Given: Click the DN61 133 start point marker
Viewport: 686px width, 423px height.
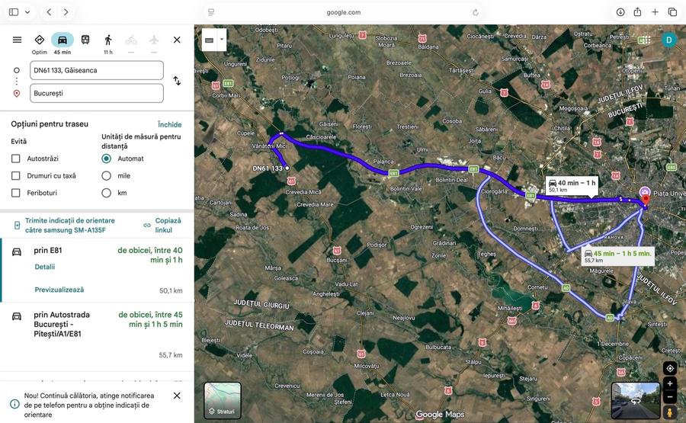Looking at the screenshot, I should 287,168.
